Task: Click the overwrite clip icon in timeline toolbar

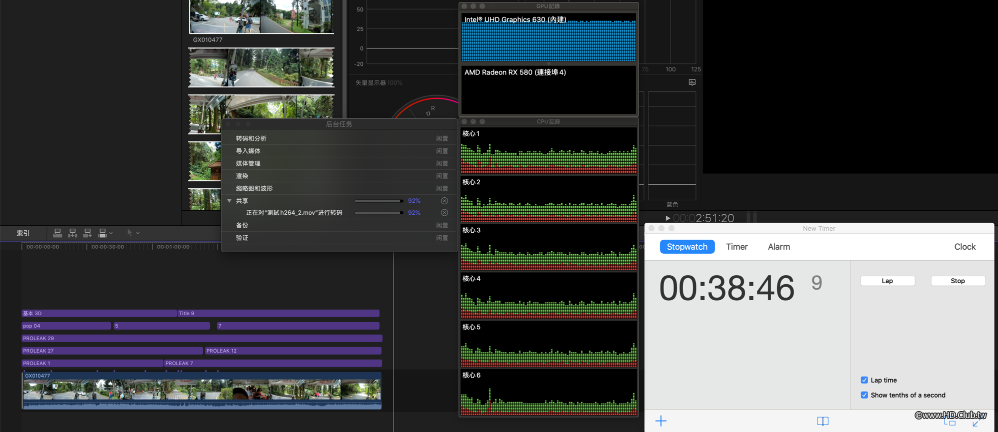Action: 102,233
